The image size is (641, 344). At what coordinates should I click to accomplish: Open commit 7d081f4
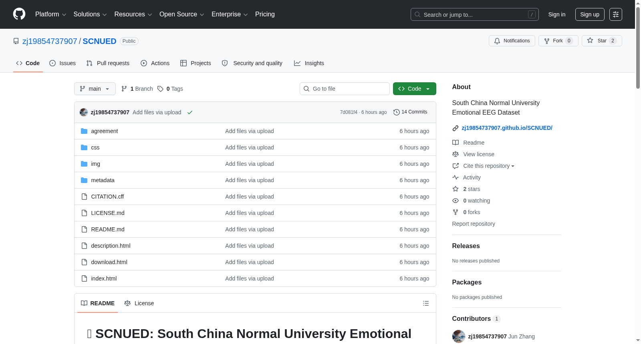click(349, 112)
